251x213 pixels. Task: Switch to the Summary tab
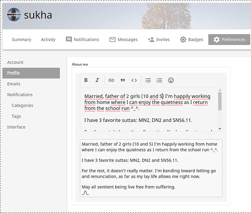click(22, 40)
